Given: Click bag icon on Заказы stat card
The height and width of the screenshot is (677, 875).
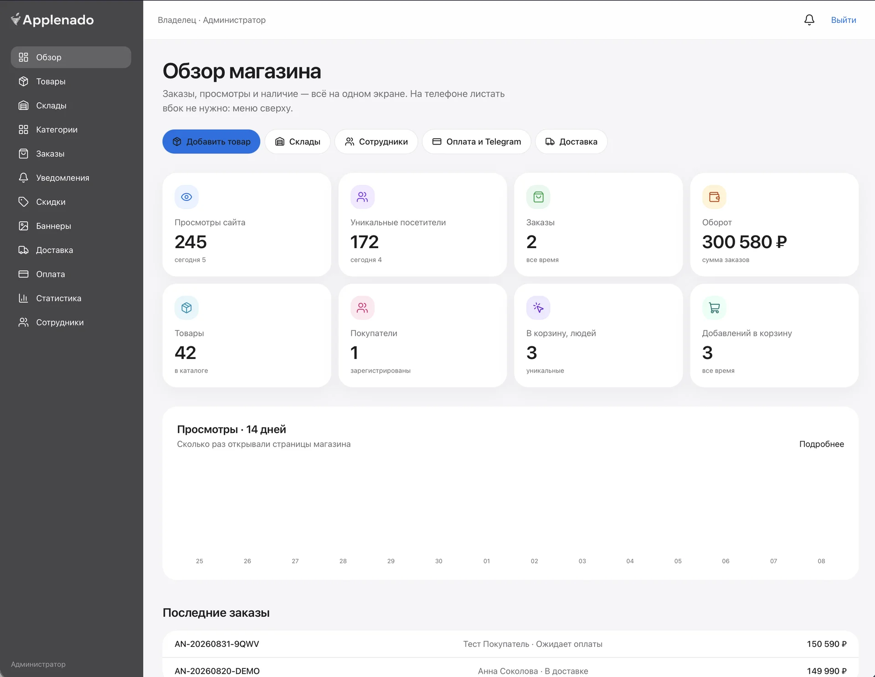Looking at the screenshot, I should click(538, 197).
